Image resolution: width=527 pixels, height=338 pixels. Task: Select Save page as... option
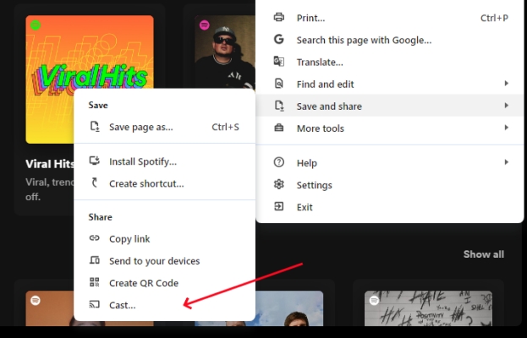(x=165, y=127)
